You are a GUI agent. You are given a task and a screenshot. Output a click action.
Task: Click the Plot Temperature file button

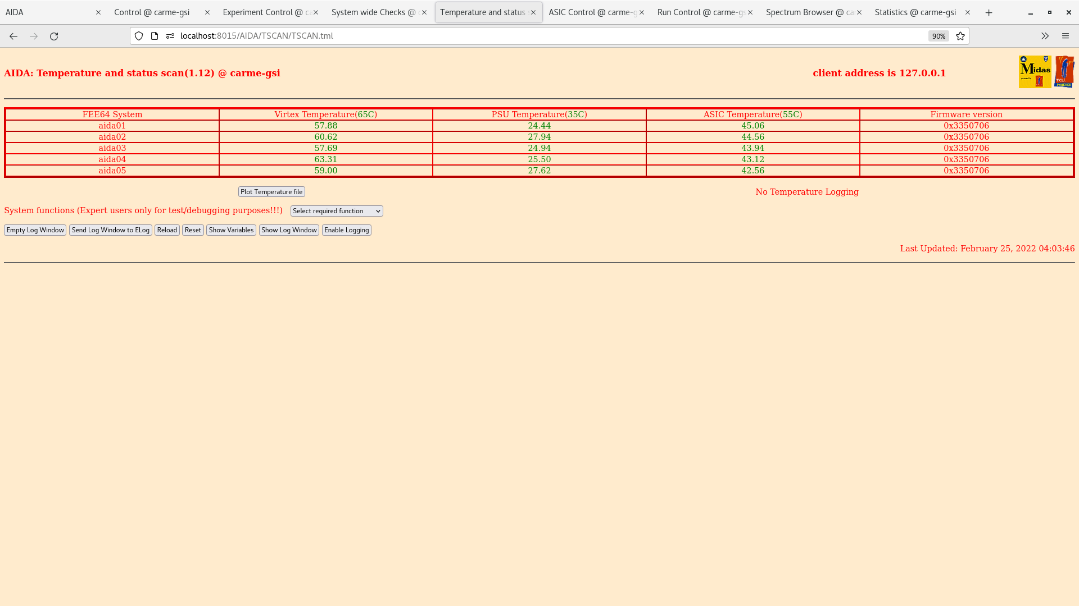(271, 191)
